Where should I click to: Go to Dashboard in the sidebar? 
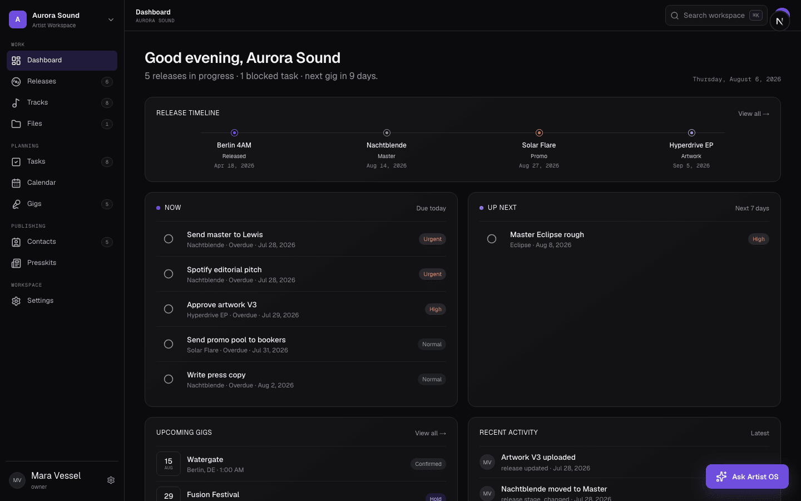(x=62, y=61)
